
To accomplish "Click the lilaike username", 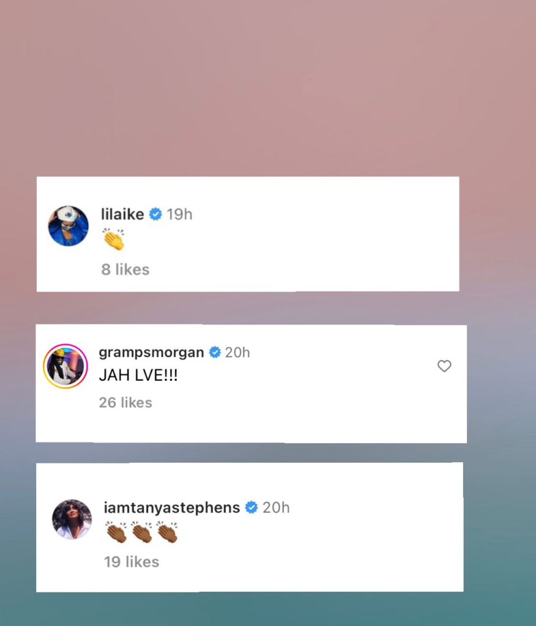I will (122, 215).
